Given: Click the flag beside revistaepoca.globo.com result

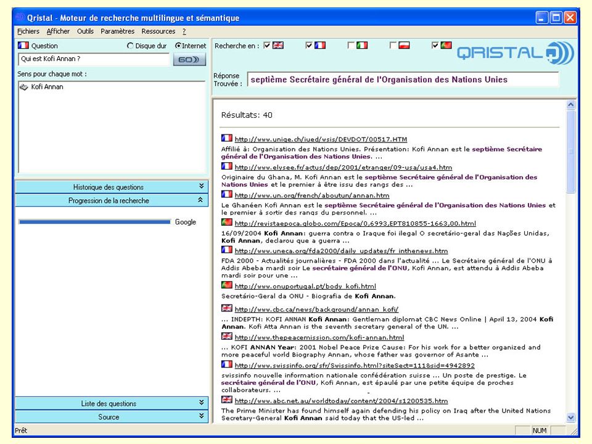Looking at the screenshot, I should pos(226,223).
